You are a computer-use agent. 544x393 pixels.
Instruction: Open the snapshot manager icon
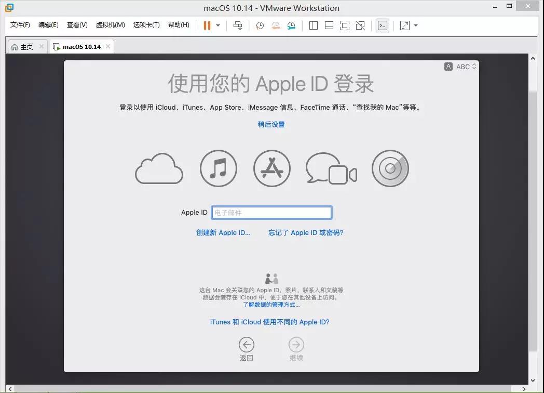pyautogui.click(x=292, y=25)
